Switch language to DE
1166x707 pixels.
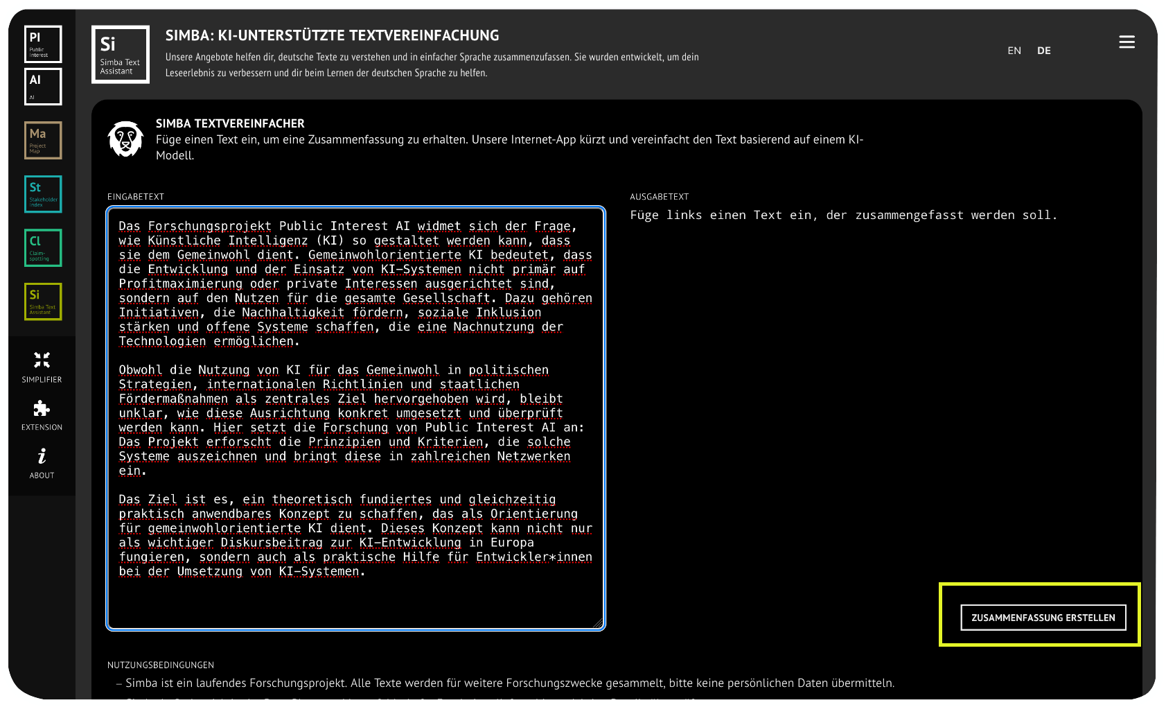point(1044,51)
